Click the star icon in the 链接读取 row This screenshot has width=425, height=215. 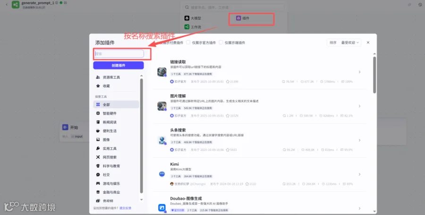point(228,82)
